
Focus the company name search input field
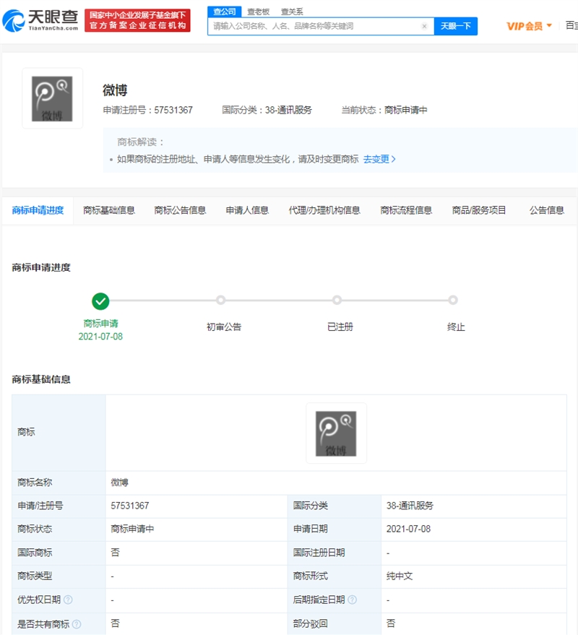pyautogui.click(x=316, y=26)
